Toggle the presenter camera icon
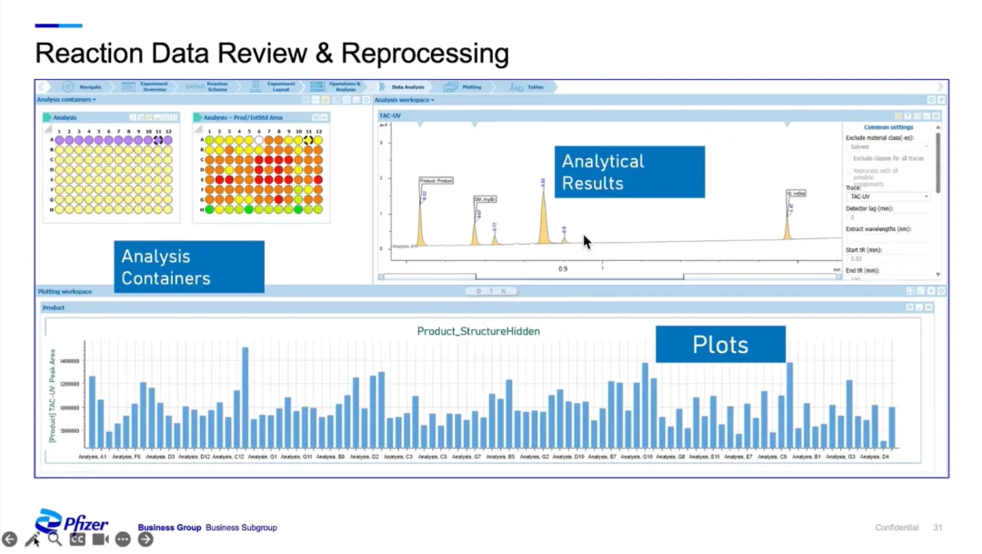The height and width of the screenshot is (554, 982). coord(100,539)
